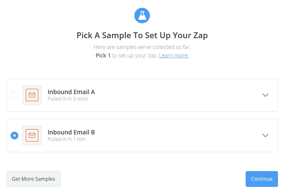This screenshot has width=287, height=195.
Task: Click the blue Continue button
Action: (x=262, y=179)
